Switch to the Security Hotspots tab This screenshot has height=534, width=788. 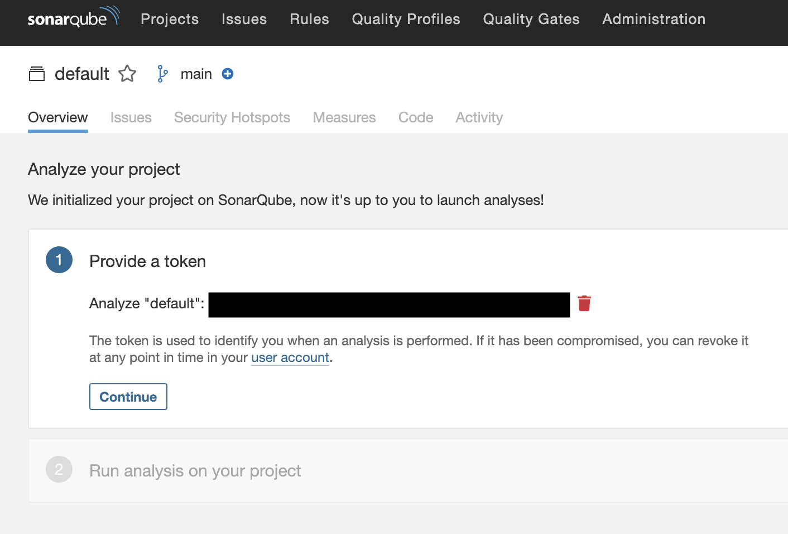232,117
